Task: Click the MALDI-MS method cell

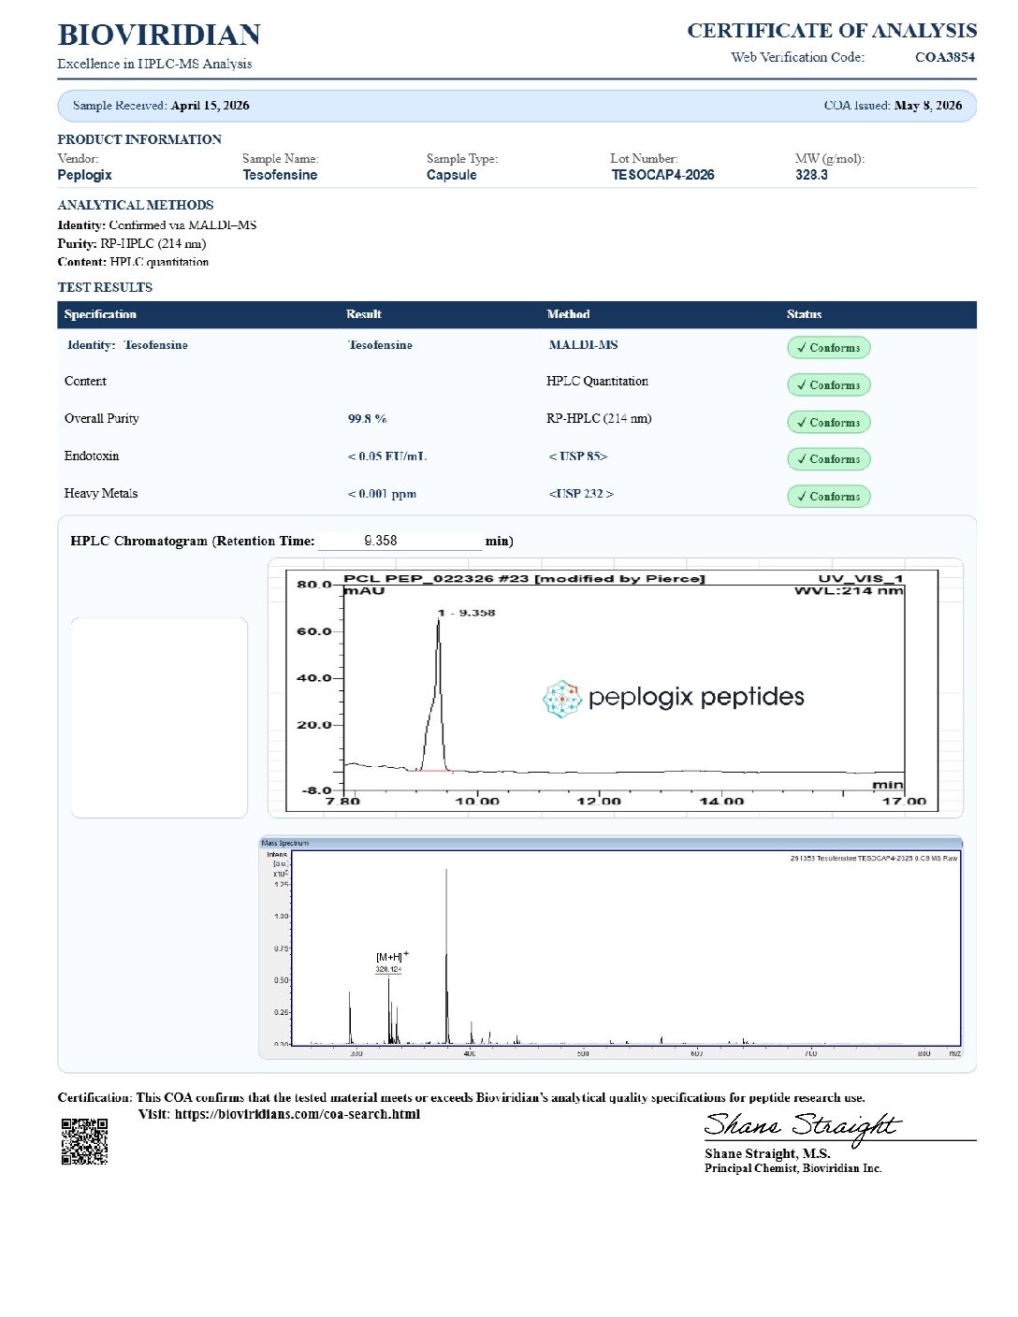Action: (x=583, y=345)
